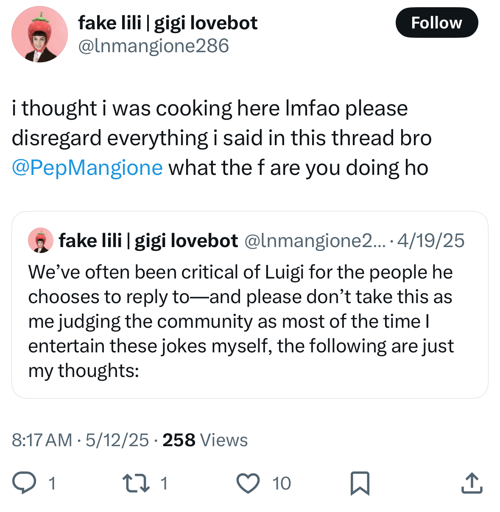
Task: Follow the fake lili account
Action: coord(436,23)
